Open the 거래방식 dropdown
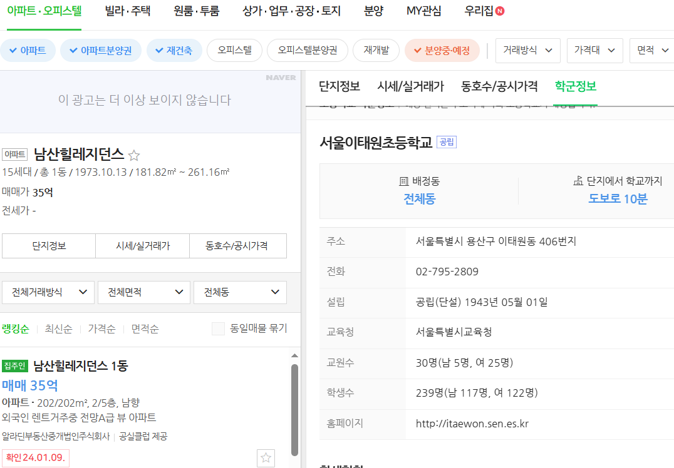 (528, 50)
